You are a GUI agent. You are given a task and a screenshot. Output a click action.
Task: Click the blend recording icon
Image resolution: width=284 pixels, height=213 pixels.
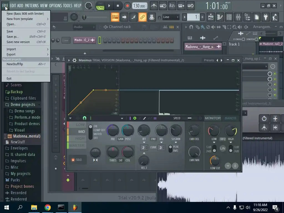click(x=181, y=6)
